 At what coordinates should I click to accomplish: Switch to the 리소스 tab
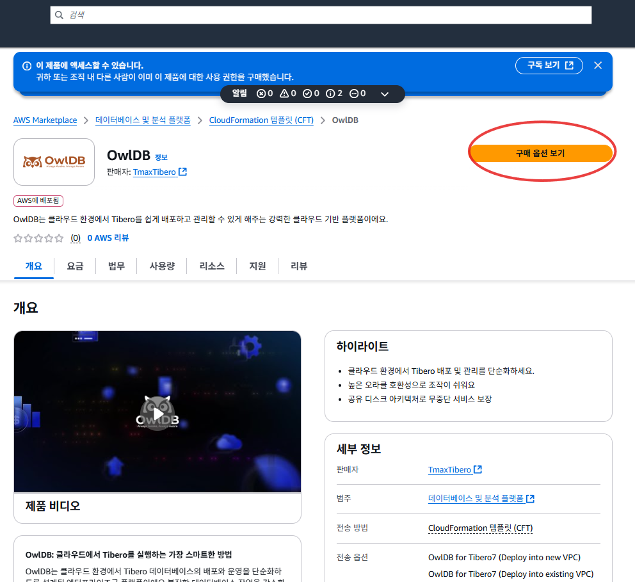pos(212,266)
